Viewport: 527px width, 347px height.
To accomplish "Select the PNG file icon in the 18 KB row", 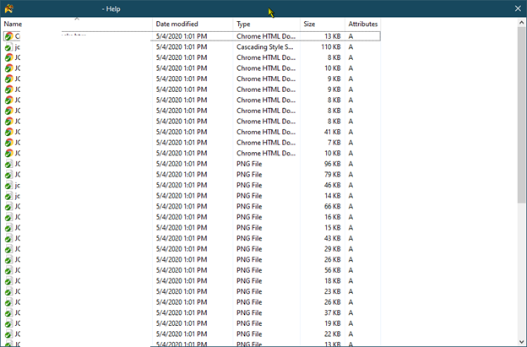I will 9,281.
